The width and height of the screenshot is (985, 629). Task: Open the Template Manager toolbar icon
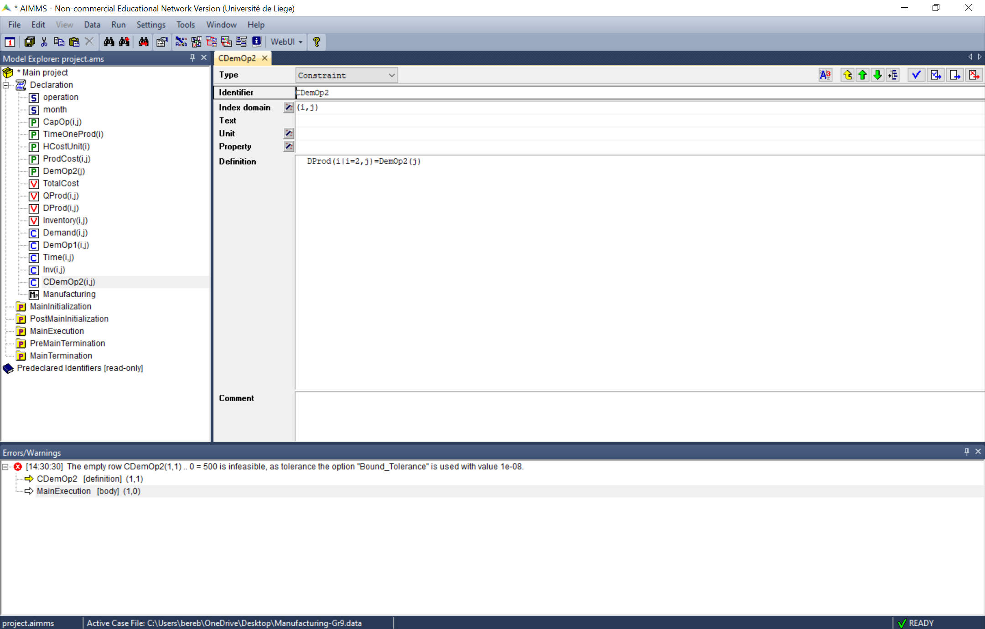(226, 42)
